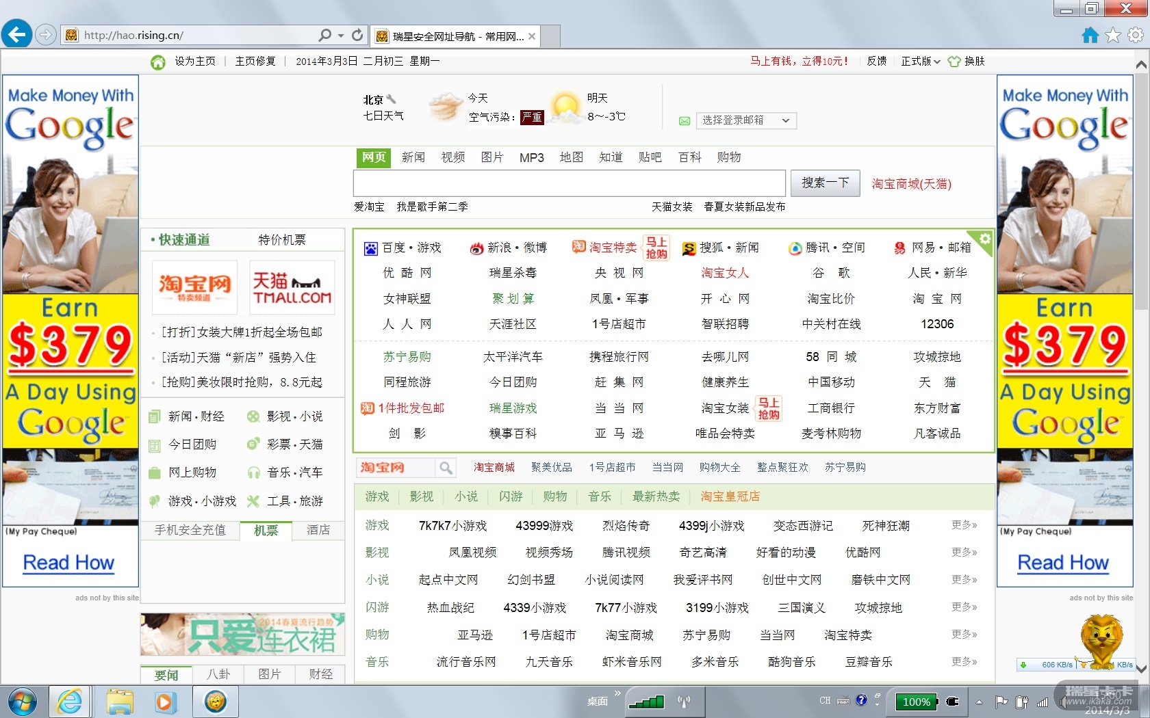Click the browser back arrow button

coord(16,34)
